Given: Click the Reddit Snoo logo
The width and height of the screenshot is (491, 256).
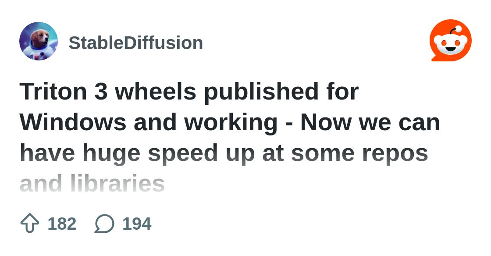Looking at the screenshot, I should pyautogui.click(x=450, y=41).
